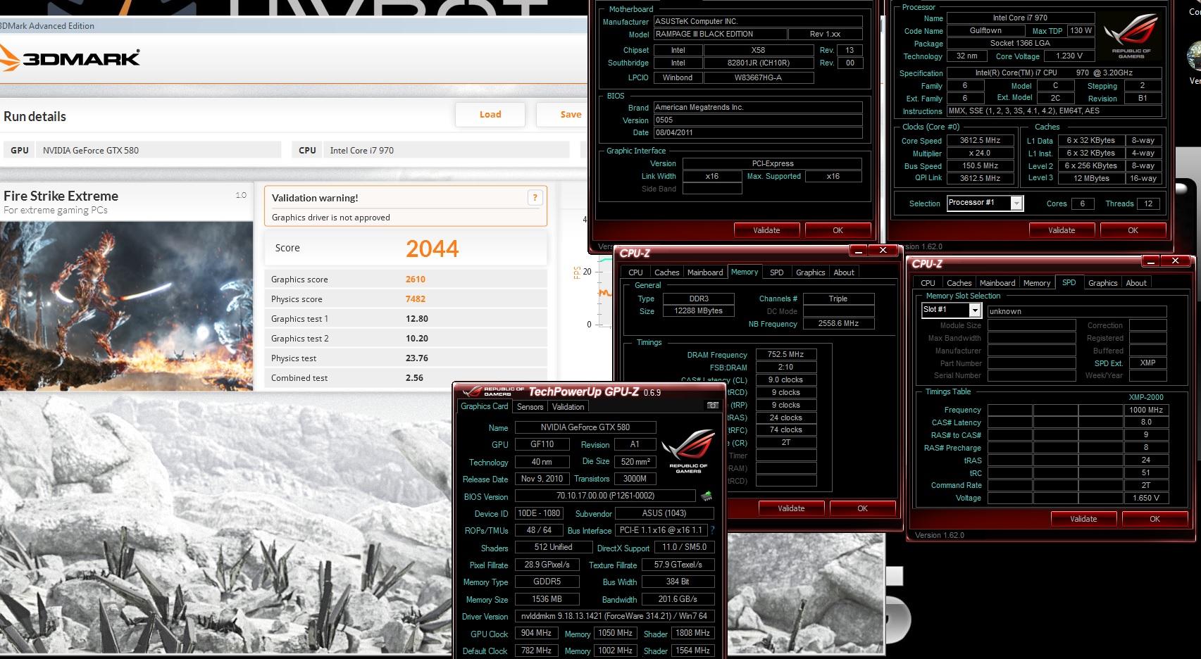Click the GPU-Z Driver Version field

tap(614, 616)
